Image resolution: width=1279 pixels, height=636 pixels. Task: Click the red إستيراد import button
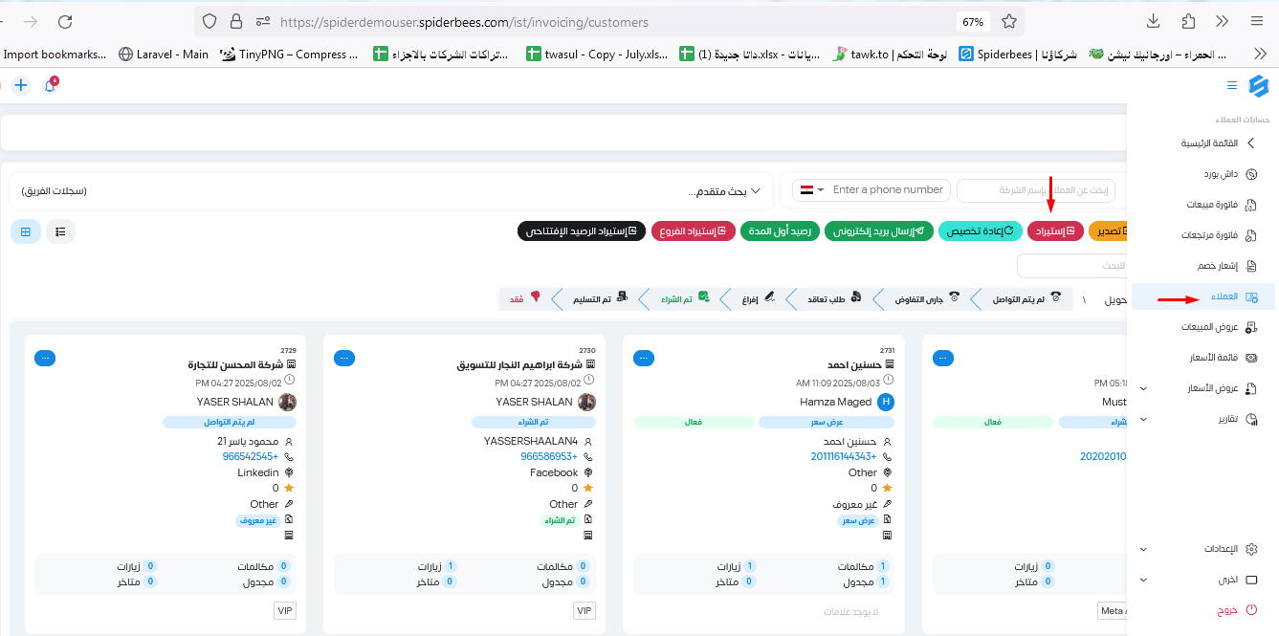1054,231
